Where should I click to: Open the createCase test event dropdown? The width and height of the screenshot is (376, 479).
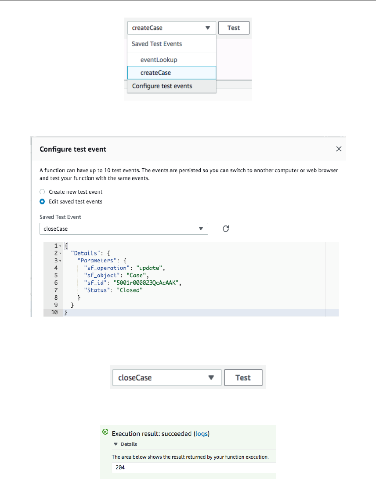click(172, 28)
